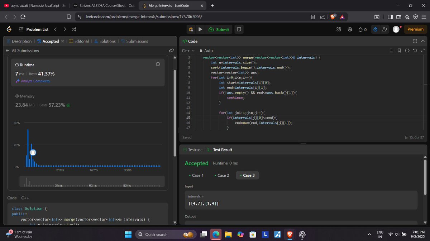This screenshot has height=241, width=430.
Task: Click the tallest bar in runtime histogram
Action: coord(28,148)
